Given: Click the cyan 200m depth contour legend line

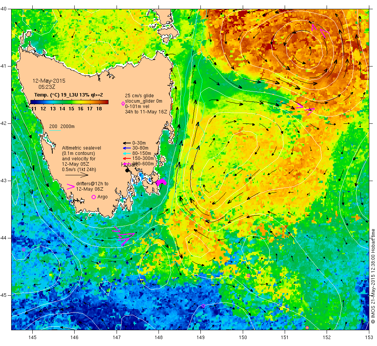Looking at the screenshot, I should [x=55, y=130].
